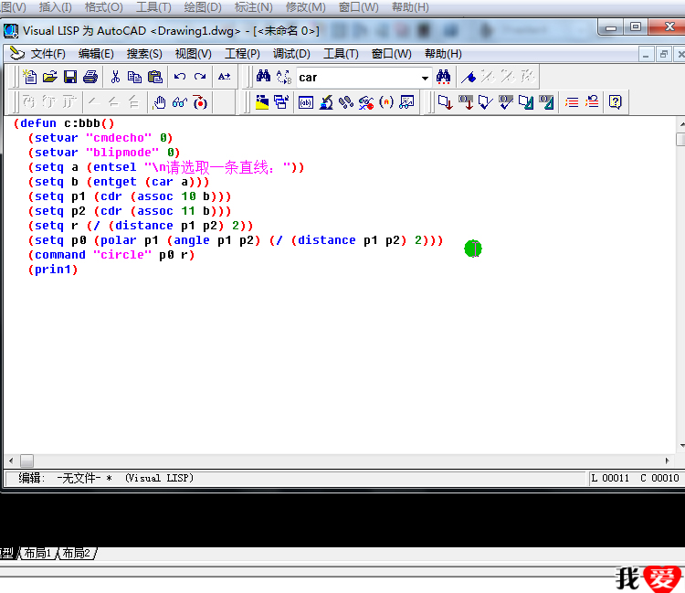This screenshot has height=593, width=685.
Task: Minimize the inner document window
Action: coord(646,54)
